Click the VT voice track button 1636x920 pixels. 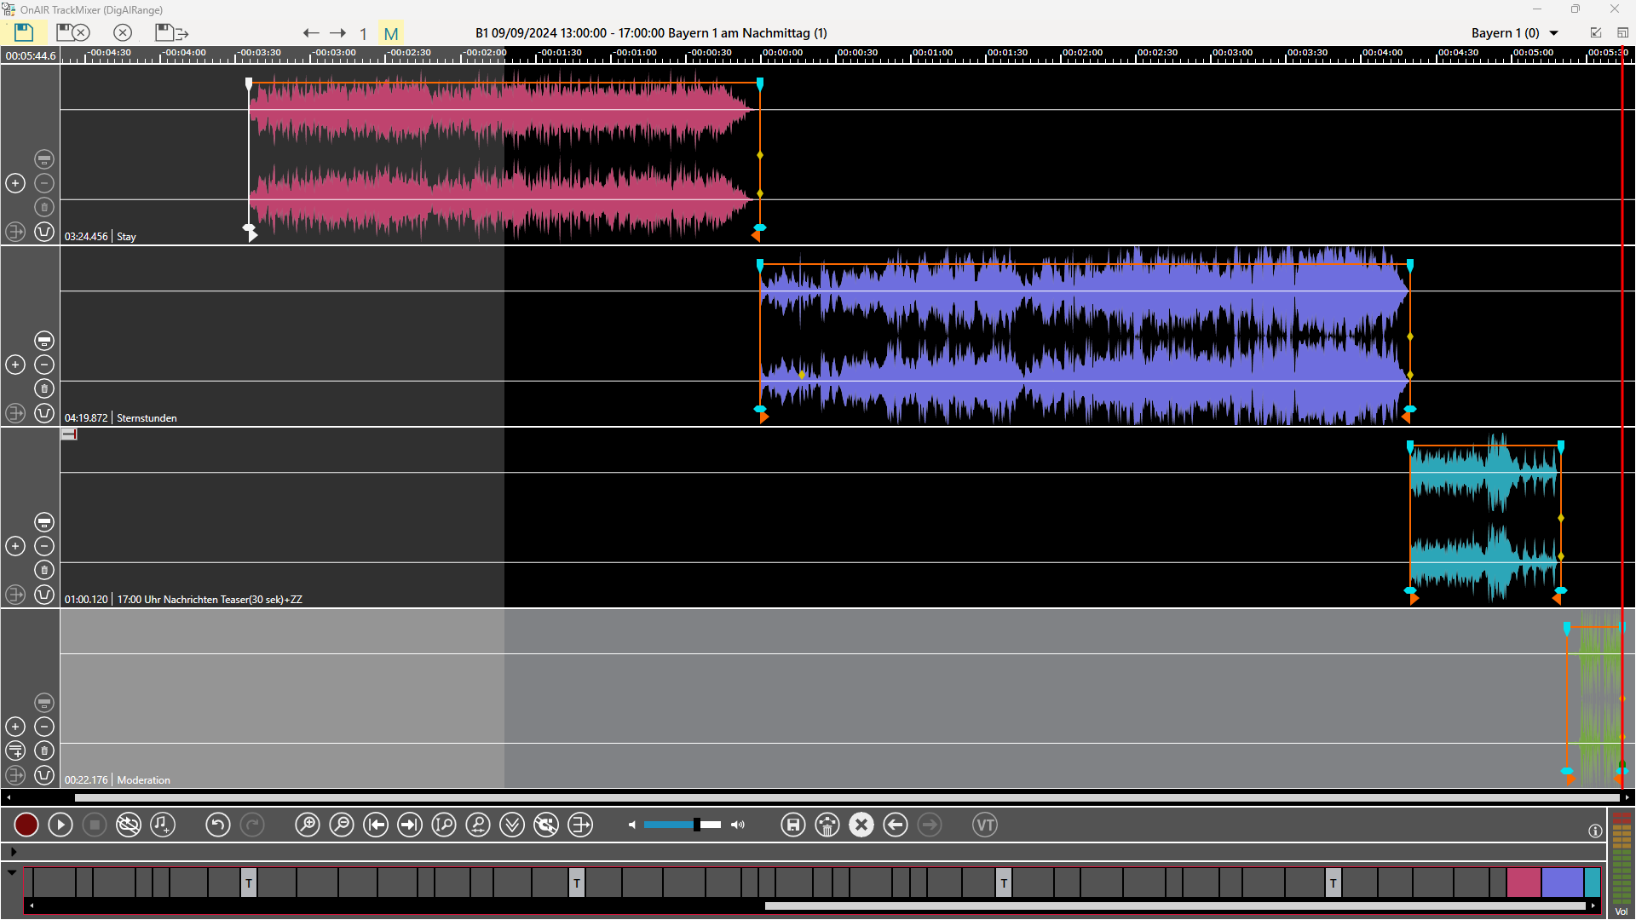point(984,825)
